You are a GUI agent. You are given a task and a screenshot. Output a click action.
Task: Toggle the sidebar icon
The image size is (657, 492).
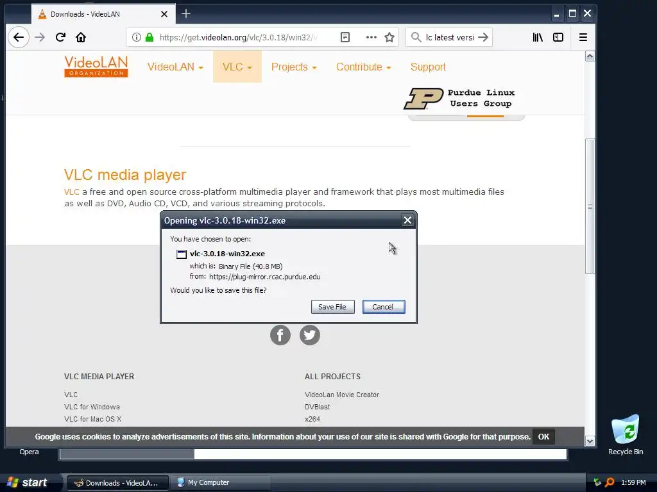coord(558,37)
